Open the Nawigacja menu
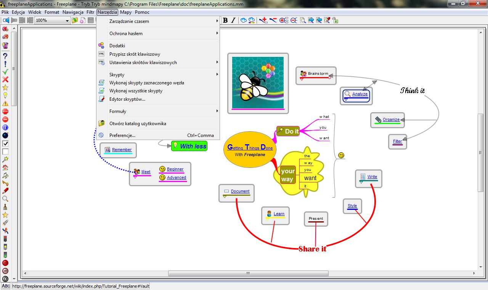 73,12
